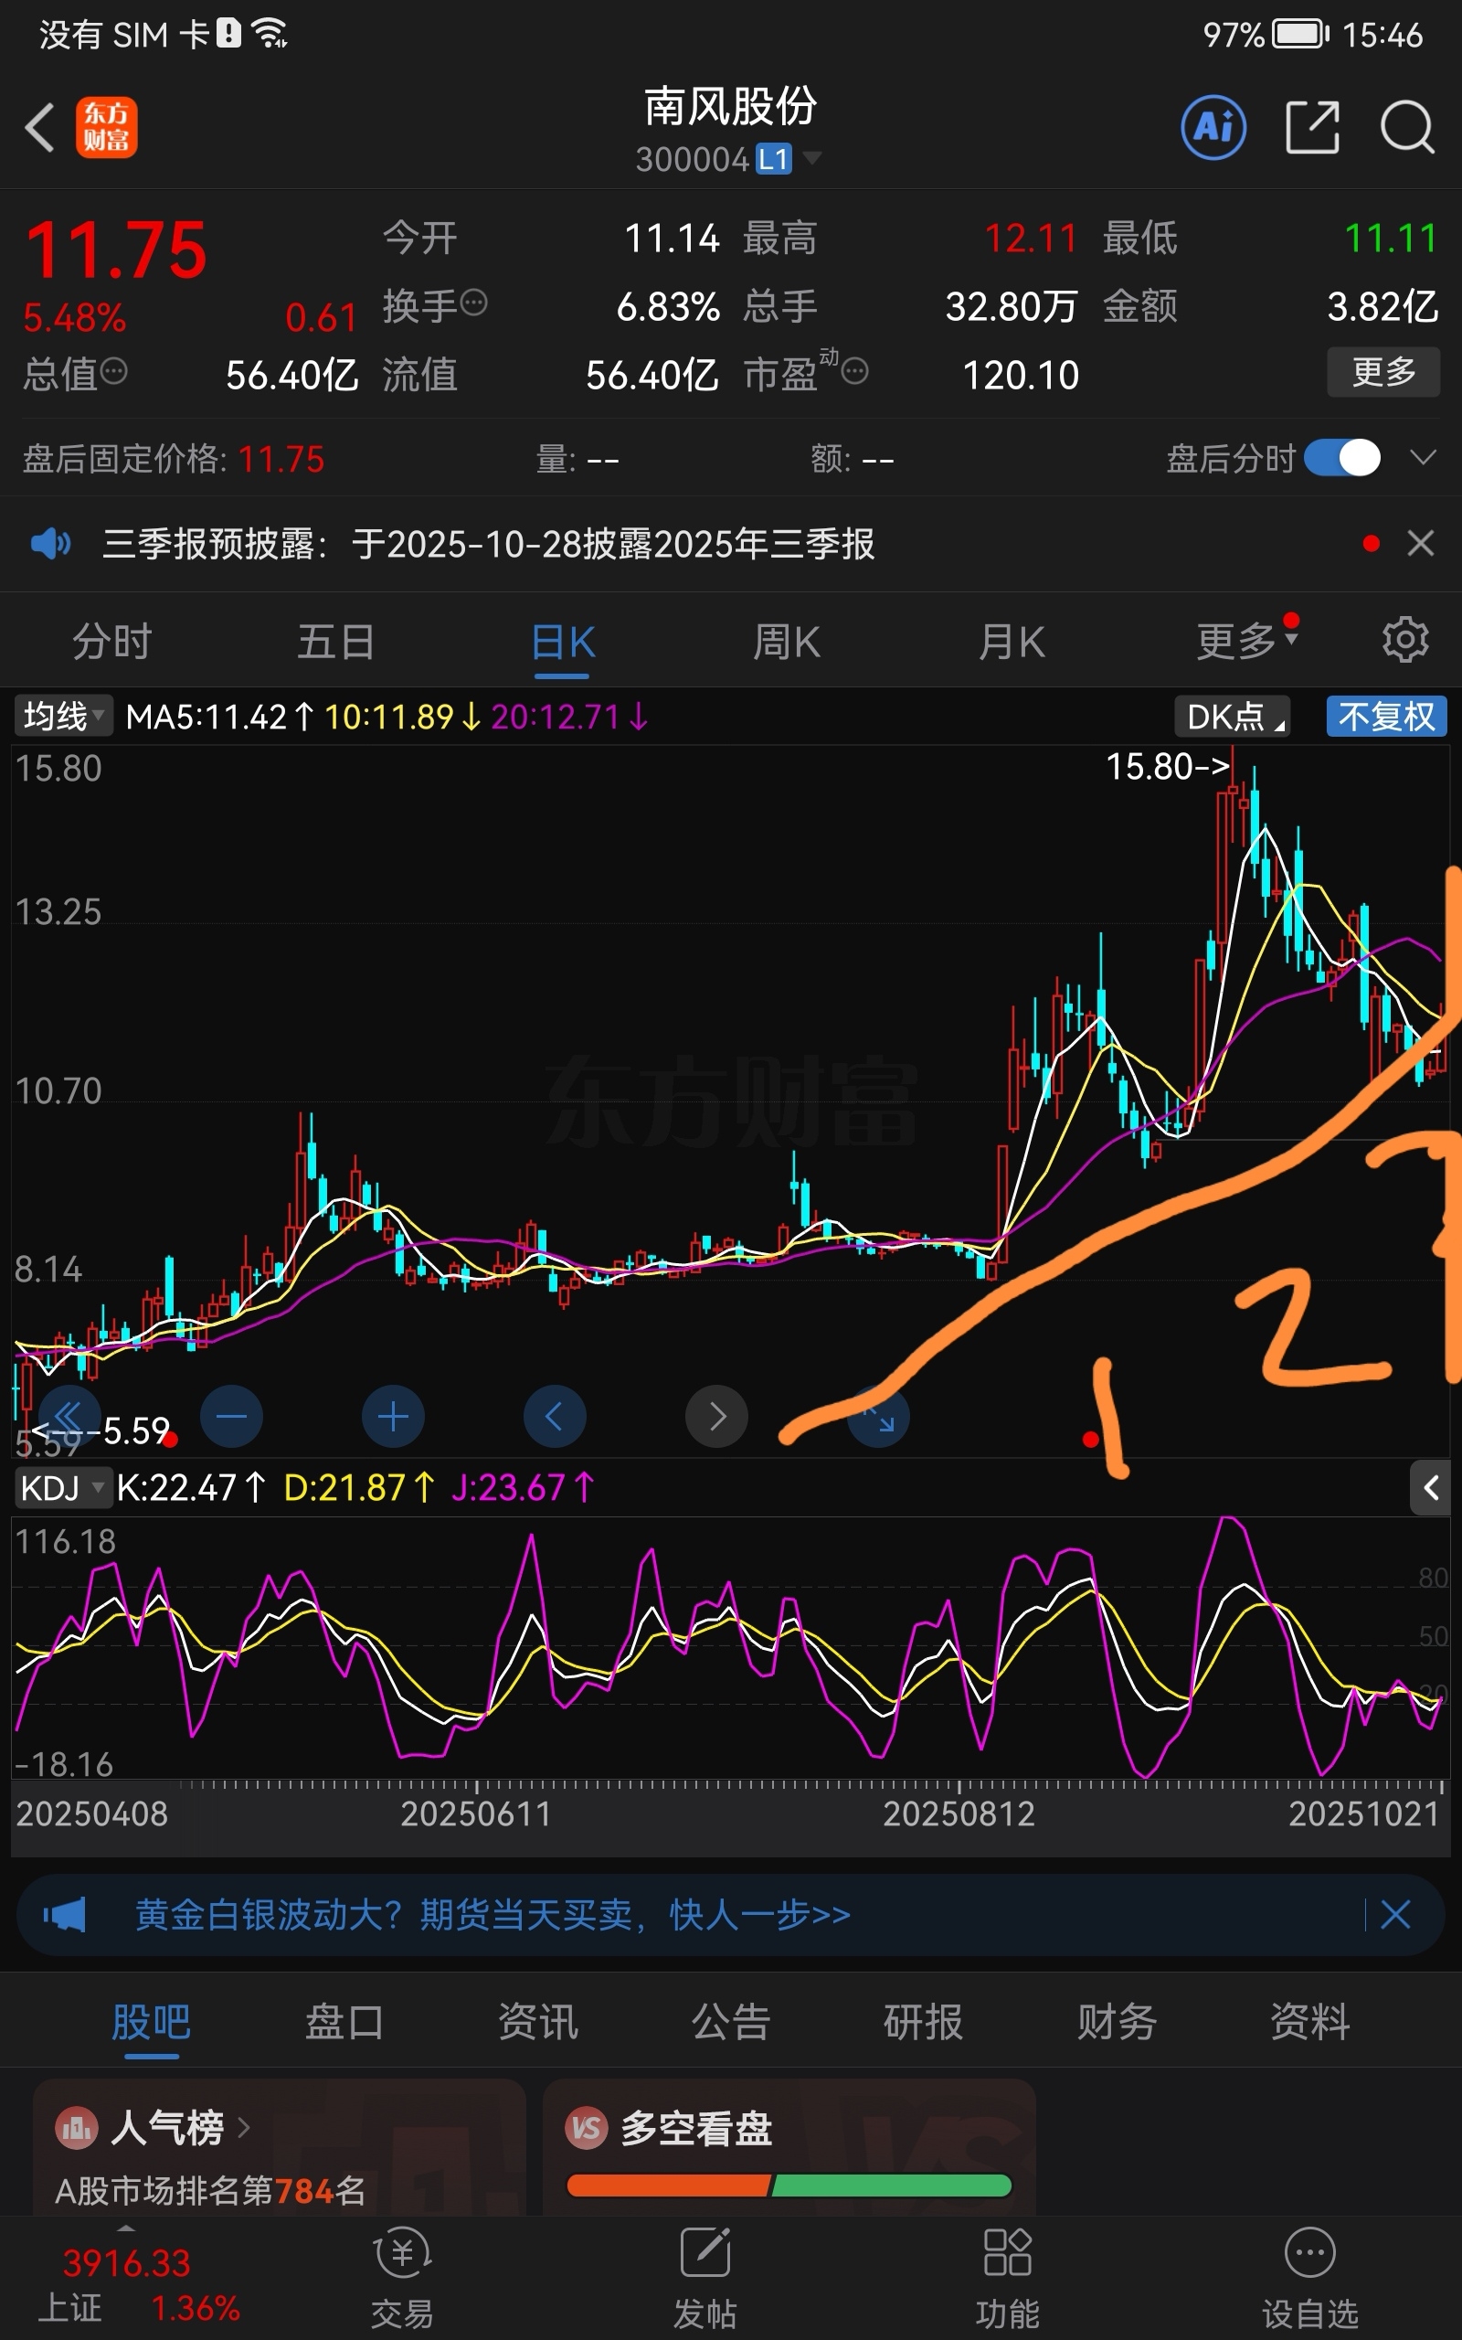This screenshot has width=1462, height=2340.
Task: Tap the back arrow icon
Action: pyautogui.click(x=39, y=128)
